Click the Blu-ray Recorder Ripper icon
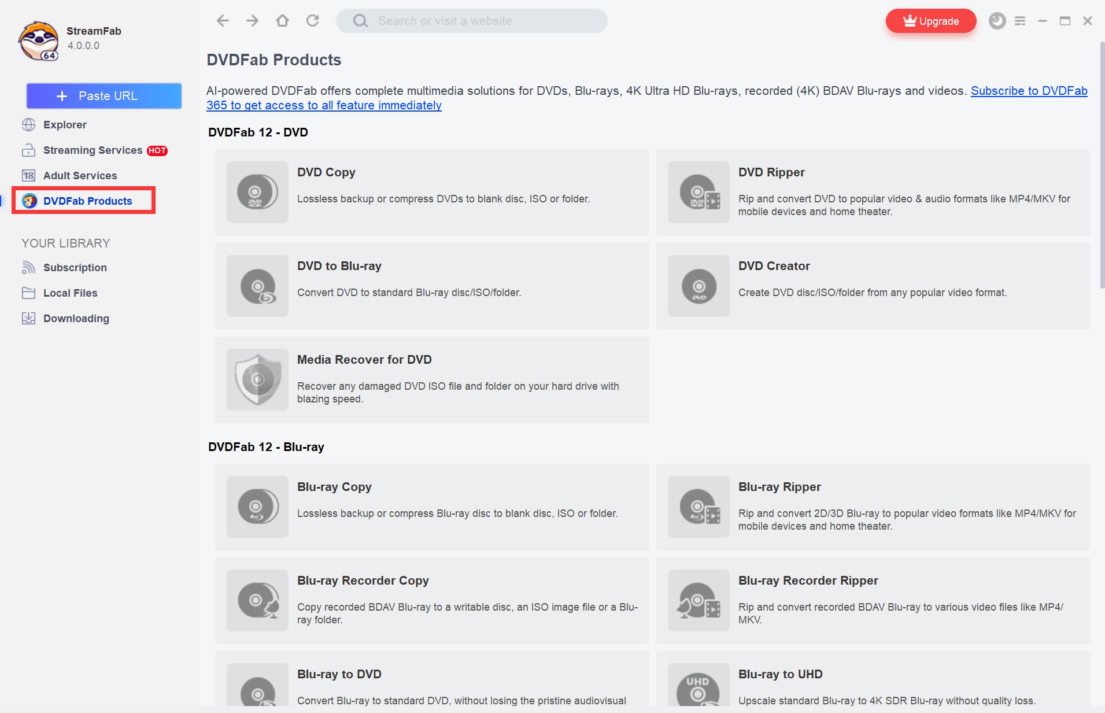Screen dimensions: 1105x713 click(699, 600)
